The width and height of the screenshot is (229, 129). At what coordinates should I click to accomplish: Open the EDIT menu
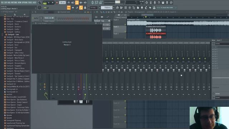coord(6,3)
